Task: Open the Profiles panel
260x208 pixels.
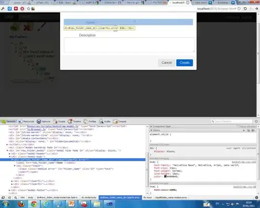Action: [90, 121]
